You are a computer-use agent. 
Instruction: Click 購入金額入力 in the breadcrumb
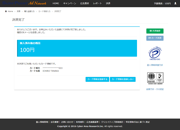click(29, 11)
